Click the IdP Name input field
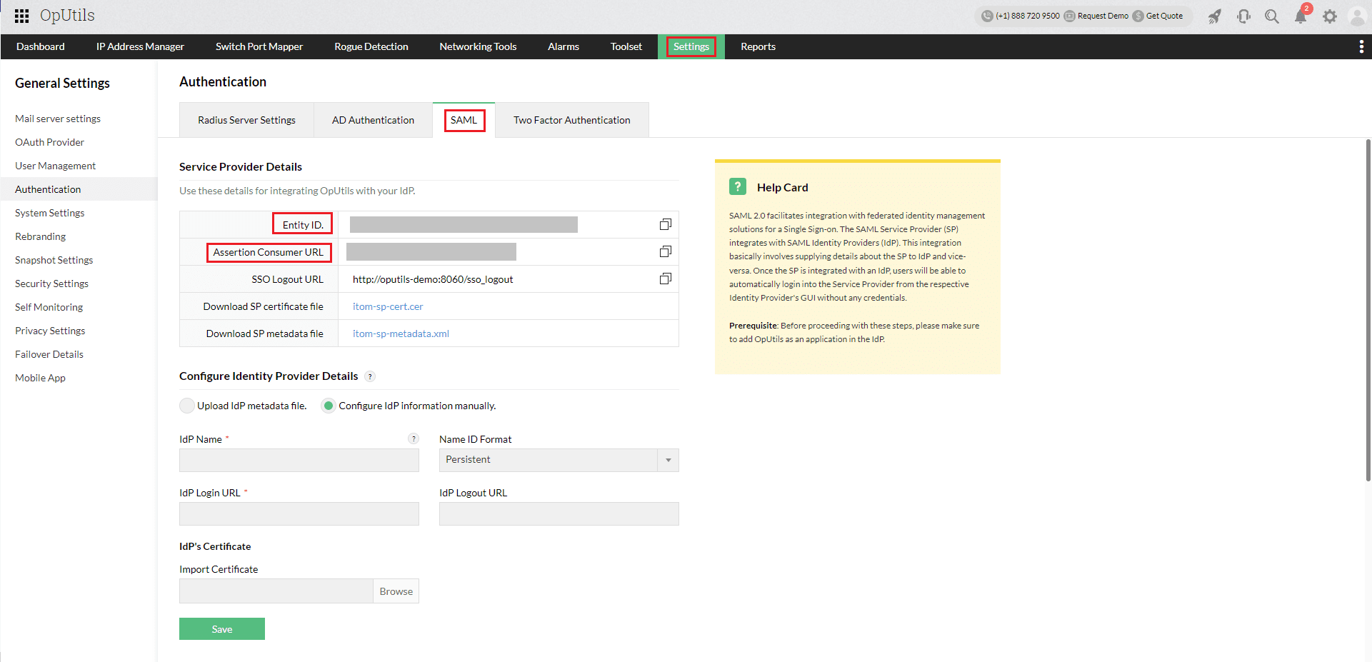Image resolution: width=1372 pixels, height=662 pixels. (x=299, y=460)
